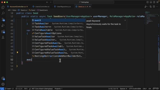Click the run code icon in editor toolbar
This screenshot has width=160, height=90.
pyautogui.click(x=145, y=7)
